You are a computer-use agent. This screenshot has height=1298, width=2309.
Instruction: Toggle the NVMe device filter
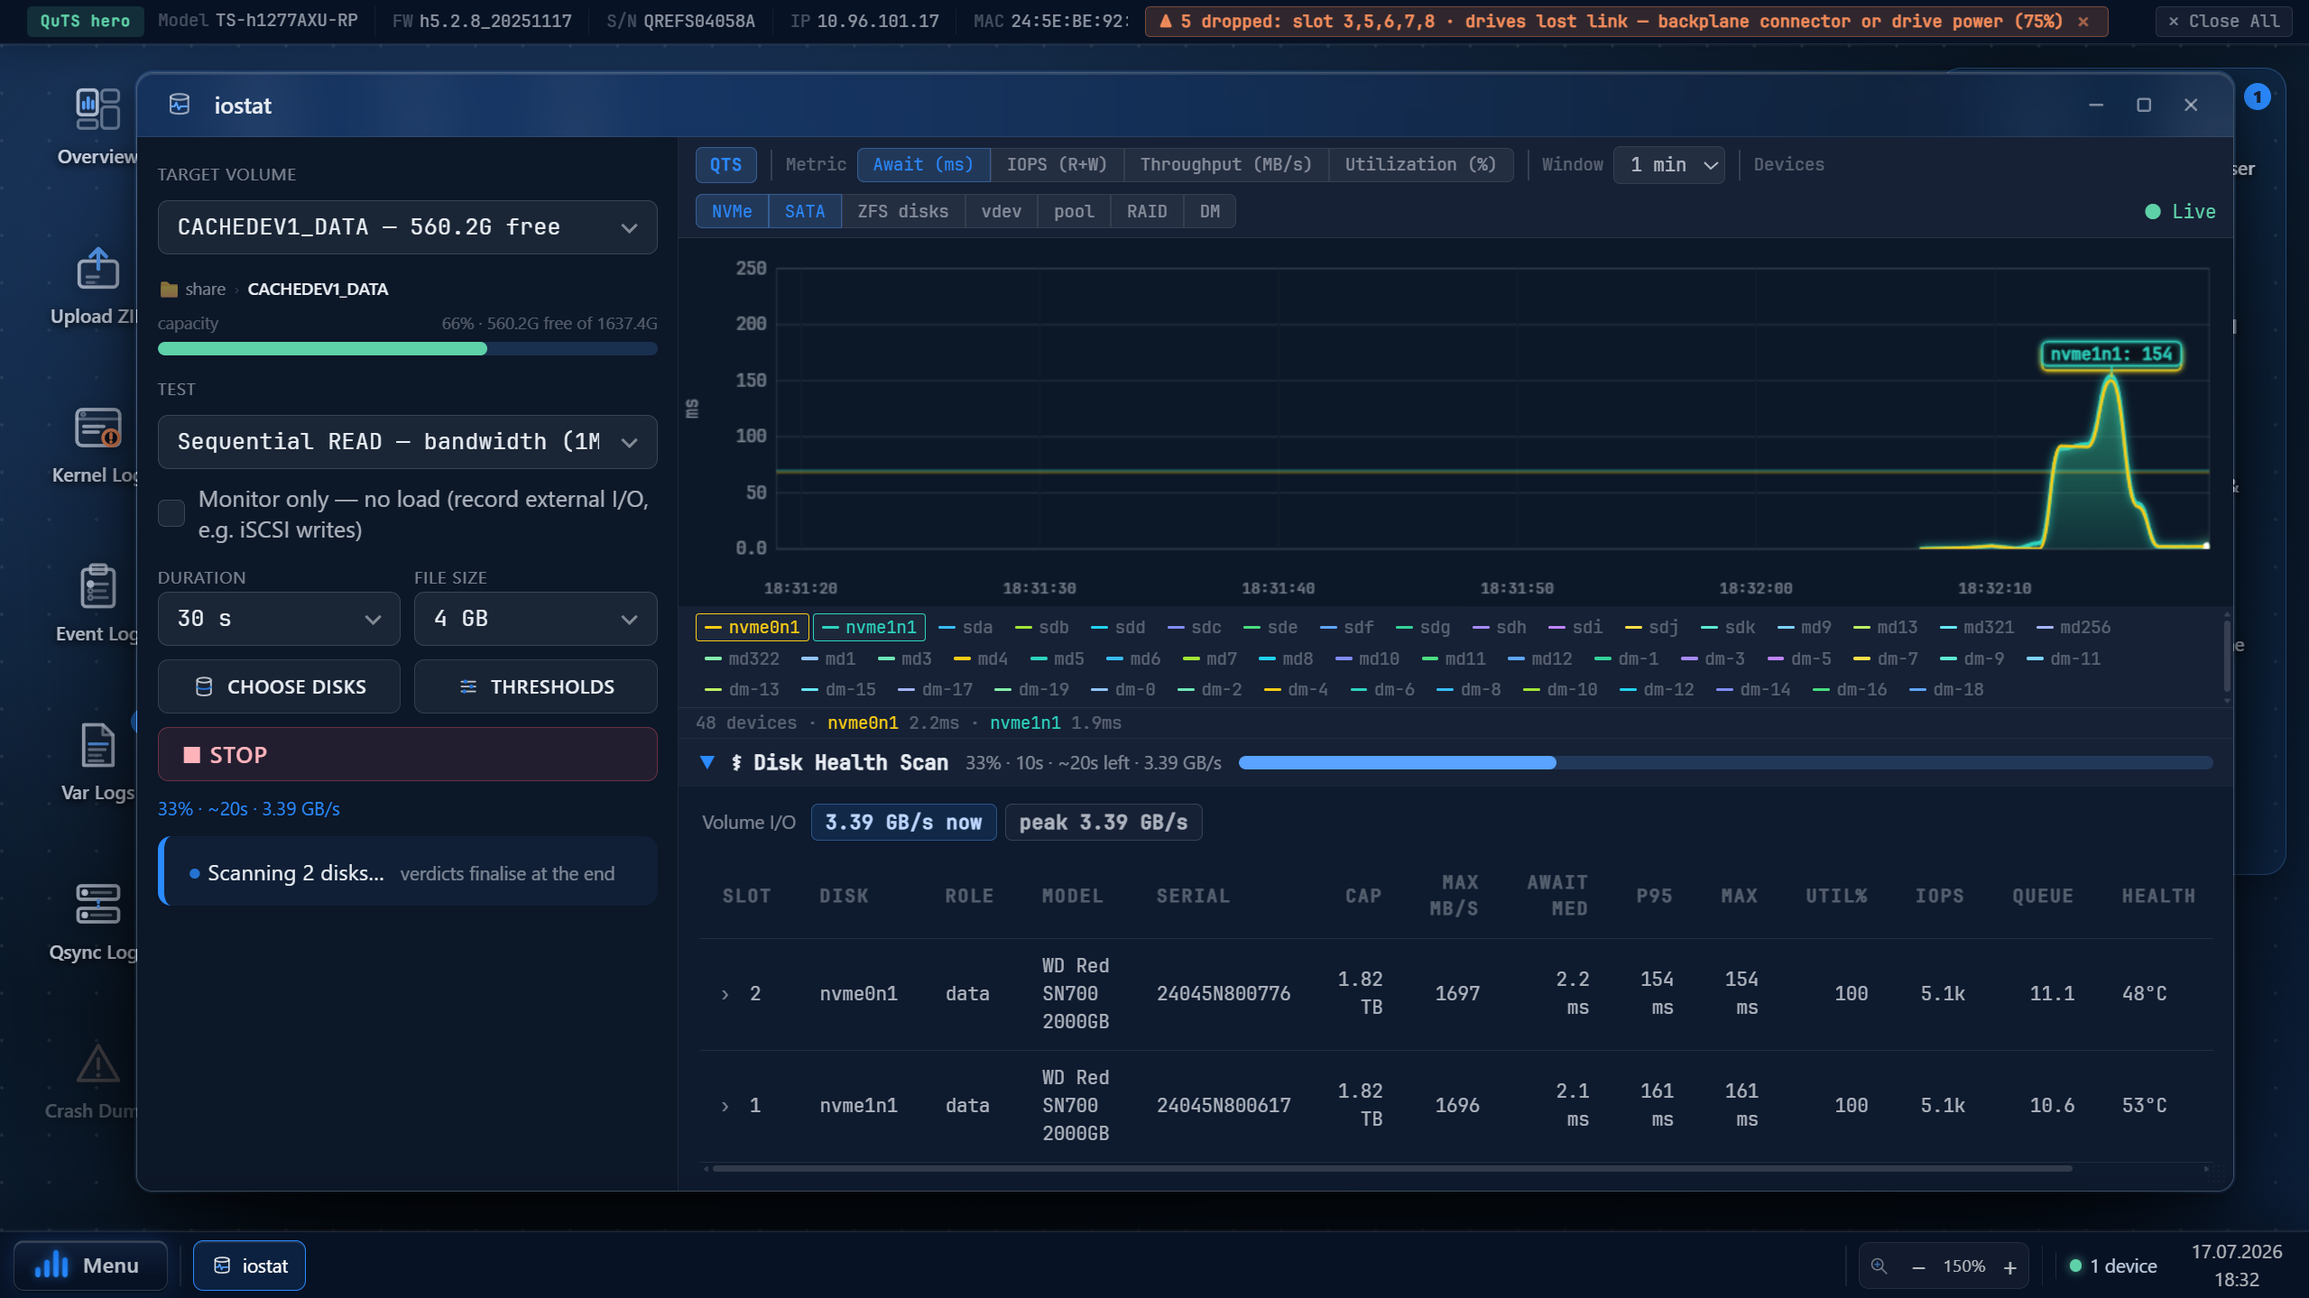click(x=732, y=211)
